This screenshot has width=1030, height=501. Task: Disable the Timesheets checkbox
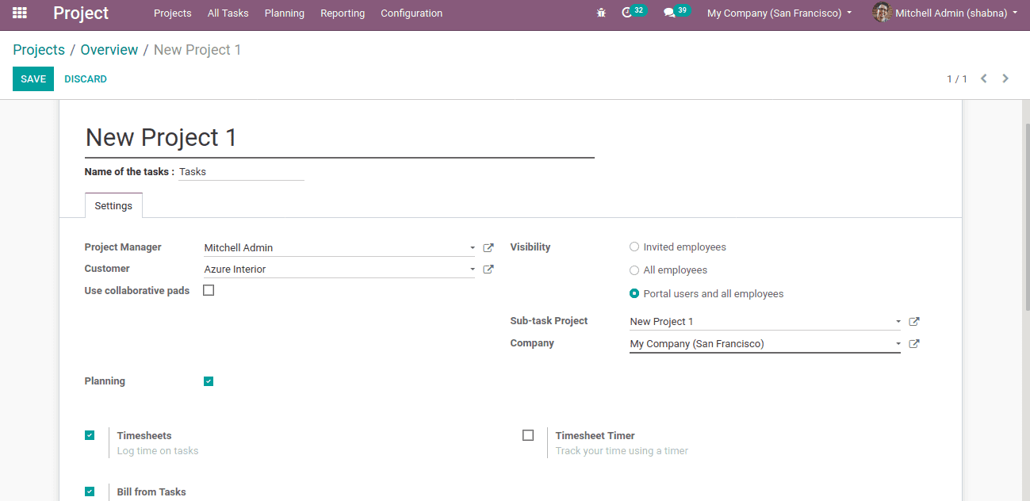(90, 435)
